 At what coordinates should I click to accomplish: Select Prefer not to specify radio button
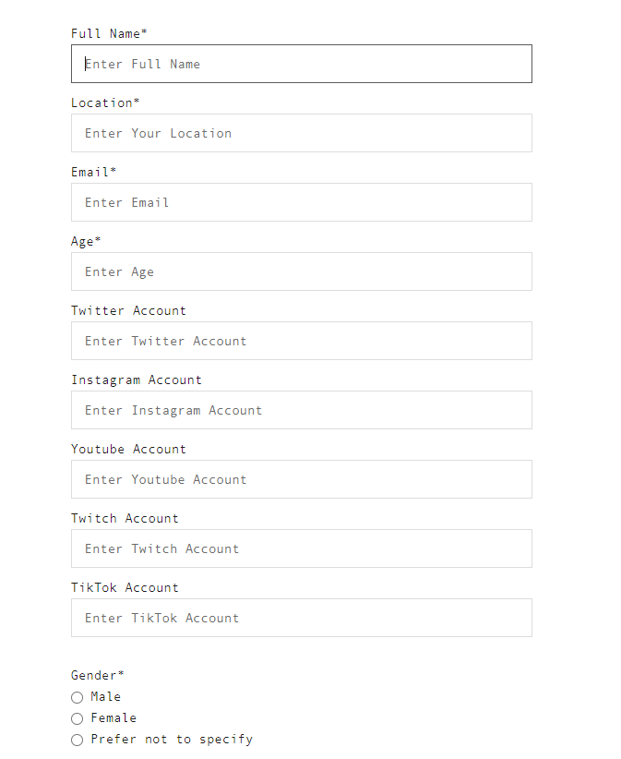(x=77, y=741)
